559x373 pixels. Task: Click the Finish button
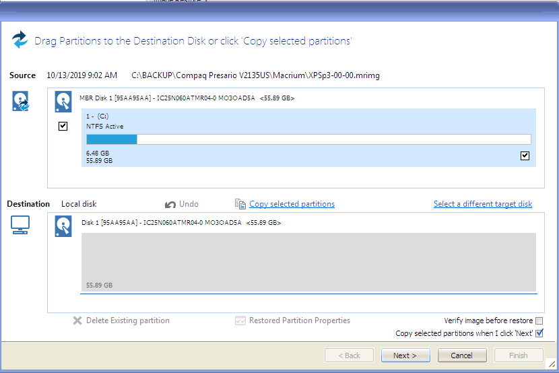click(x=519, y=355)
